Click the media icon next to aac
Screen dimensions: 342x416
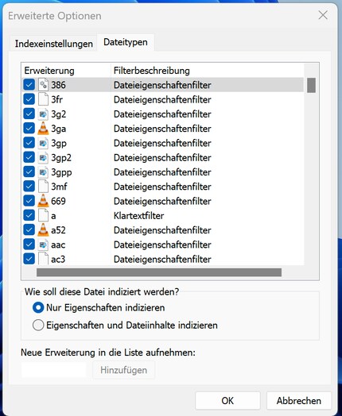point(43,245)
